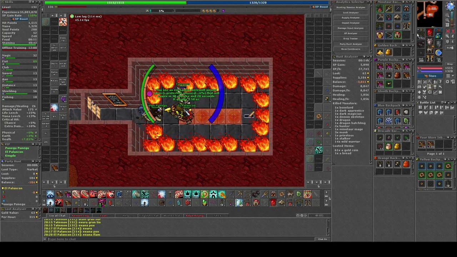This screenshot has height=257, width=457.
Task: Open the NPCs chat tab
Action: 217,216
